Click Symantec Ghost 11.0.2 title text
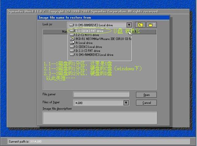Screen dimensions: 197x146 pos(27,11)
